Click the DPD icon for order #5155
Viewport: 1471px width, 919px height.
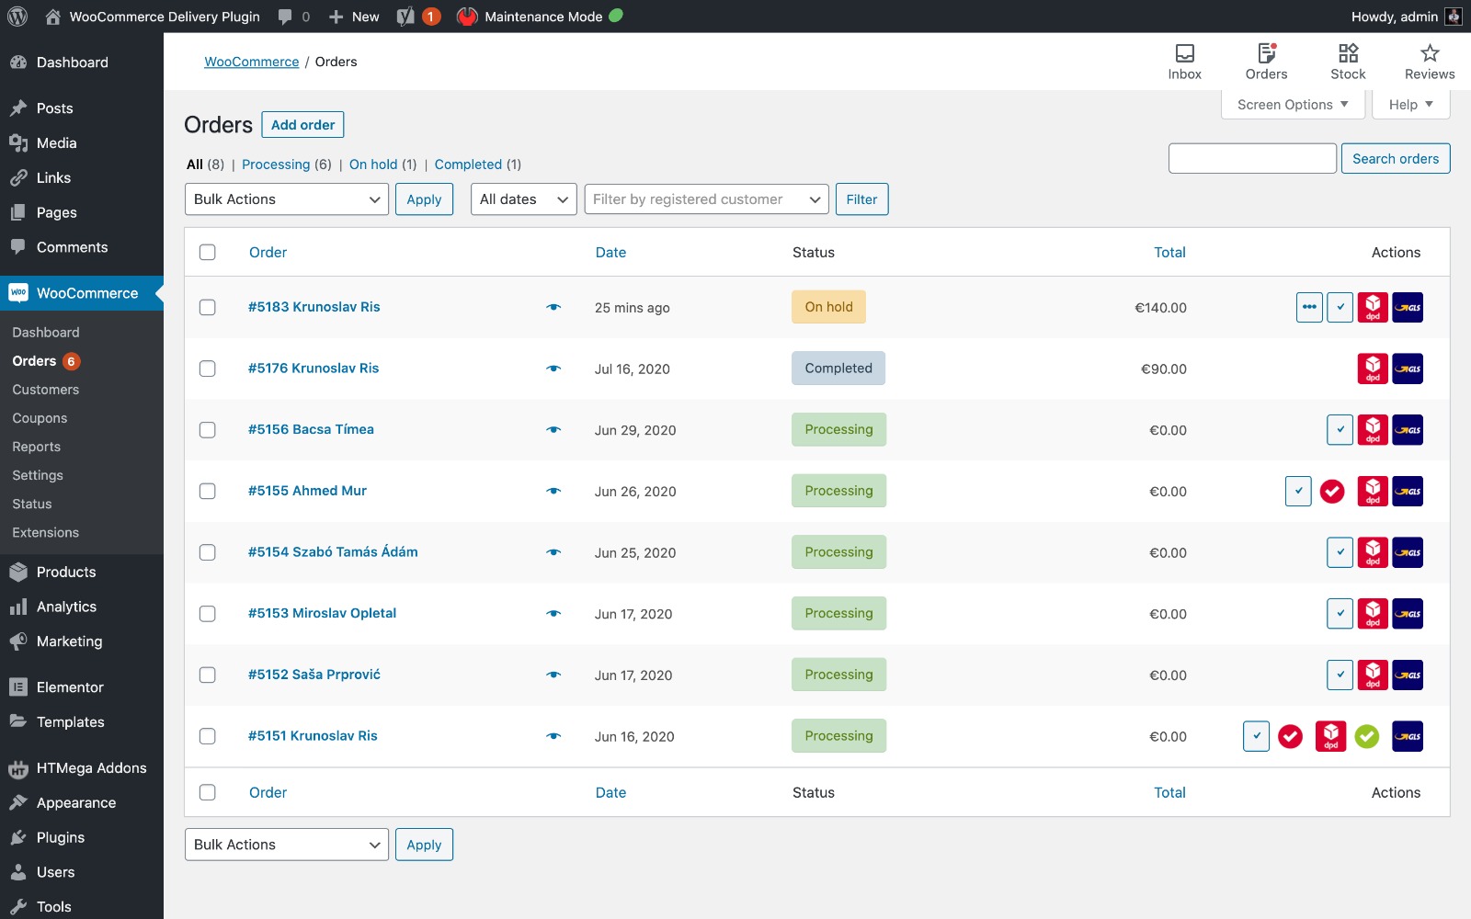coord(1373,491)
